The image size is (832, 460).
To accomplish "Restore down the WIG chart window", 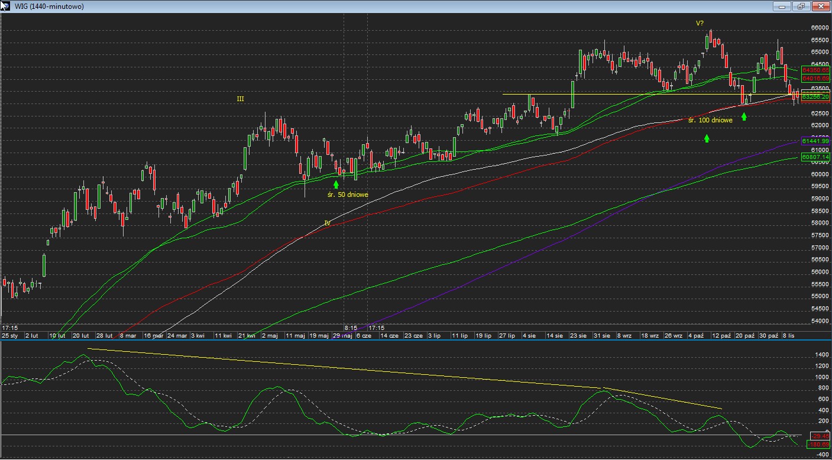I will tap(801, 7).
